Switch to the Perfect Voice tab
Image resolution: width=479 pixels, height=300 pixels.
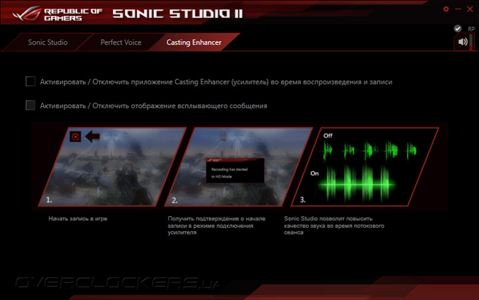121,42
